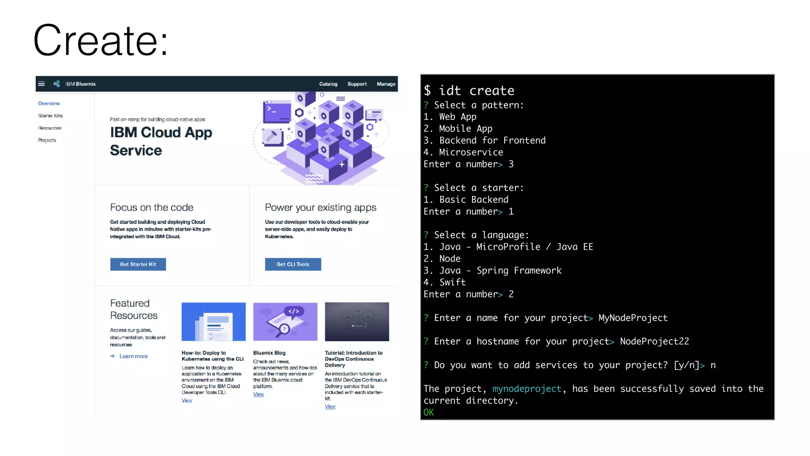This screenshot has height=456, width=810.
Task: Open the Support menu
Action: 357,84
